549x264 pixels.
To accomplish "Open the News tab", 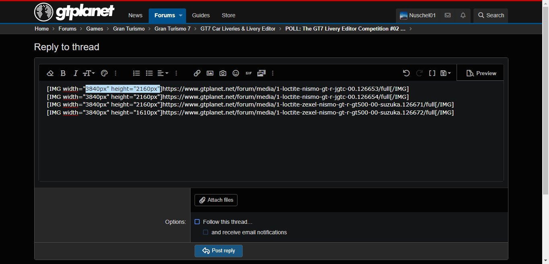I will (x=135, y=15).
